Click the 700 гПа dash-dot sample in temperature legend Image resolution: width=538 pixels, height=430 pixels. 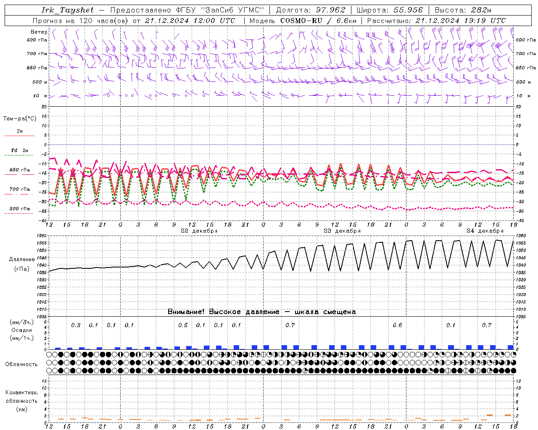[x=19, y=194]
